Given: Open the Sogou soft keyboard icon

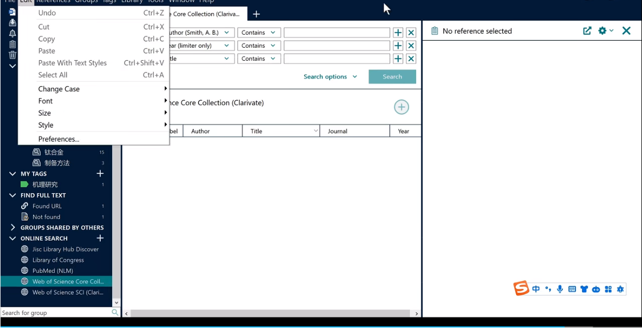Looking at the screenshot, I should pos(573,289).
